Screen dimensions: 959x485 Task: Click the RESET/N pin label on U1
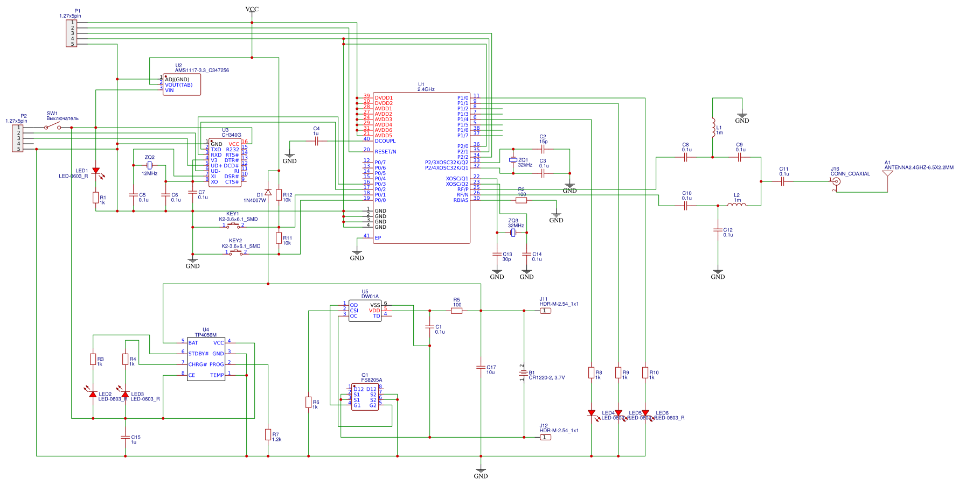pos(386,152)
